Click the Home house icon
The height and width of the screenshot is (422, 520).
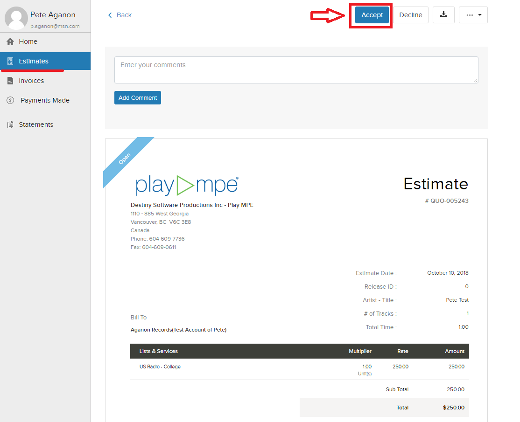pyautogui.click(x=10, y=42)
